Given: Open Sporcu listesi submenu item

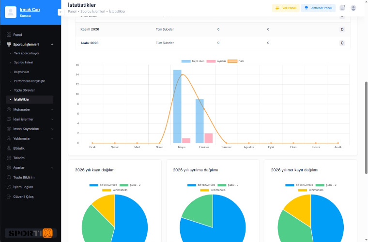Looking at the screenshot, I should (x=23, y=62).
